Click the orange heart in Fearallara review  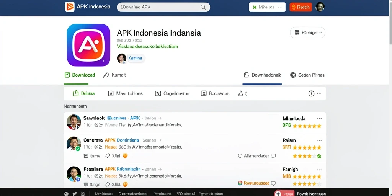pos(125,184)
